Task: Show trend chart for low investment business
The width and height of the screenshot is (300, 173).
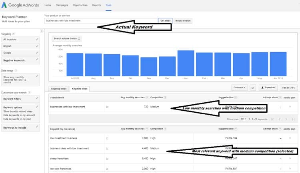Action: pos(107,138)
